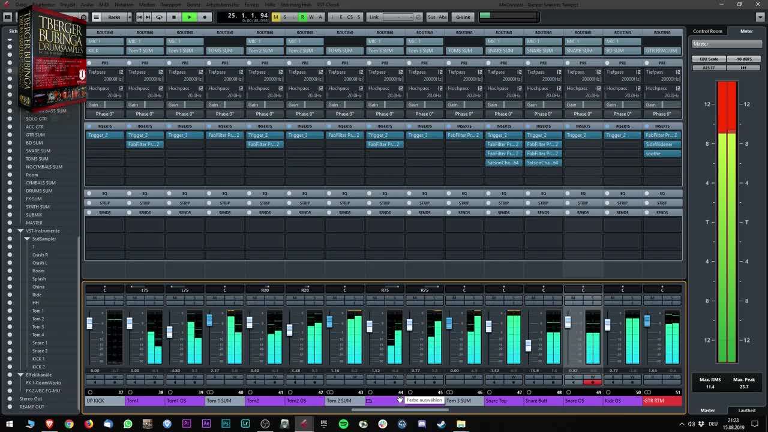This screenshot has height=432, width=768.
Task: Toggle visibility dot for REAMP OUT channel
Action: pos(10,407)
